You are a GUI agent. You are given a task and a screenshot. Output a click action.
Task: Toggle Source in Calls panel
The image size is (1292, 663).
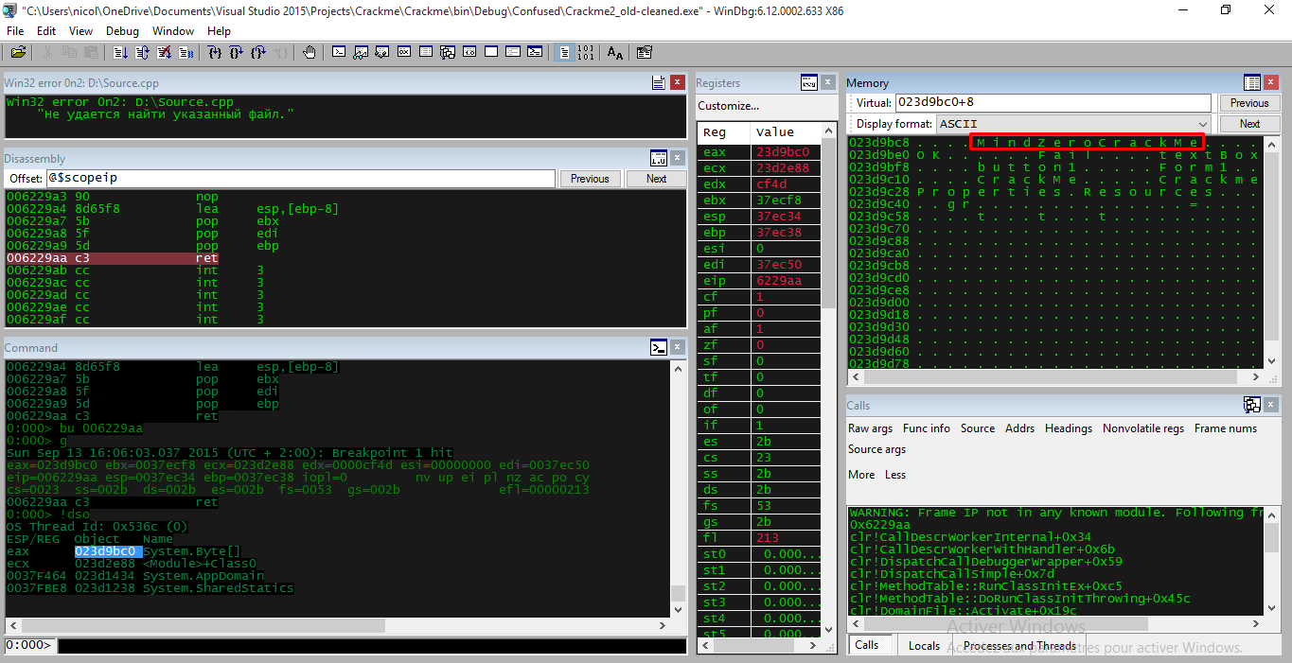tap(978, 428)
